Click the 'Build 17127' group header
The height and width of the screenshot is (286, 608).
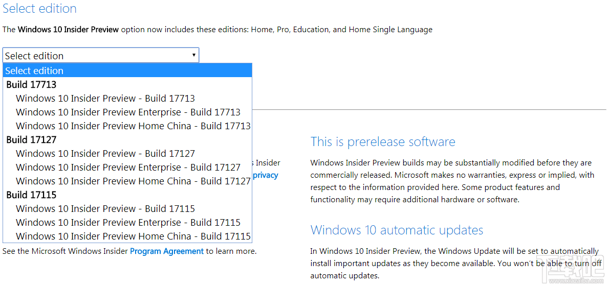(x=31, y=140)
